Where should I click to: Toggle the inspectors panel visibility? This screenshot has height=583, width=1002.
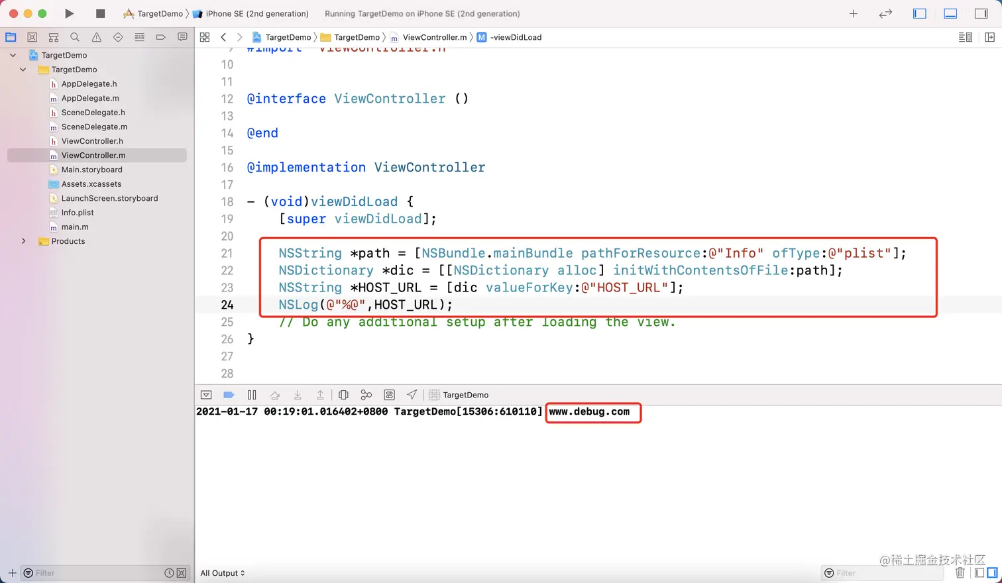[981, 13]
